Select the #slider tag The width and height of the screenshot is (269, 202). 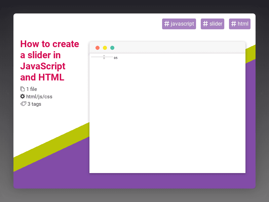213,24
